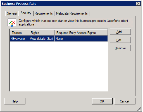
Task: Remove the selected trustee
Action: 120,48
